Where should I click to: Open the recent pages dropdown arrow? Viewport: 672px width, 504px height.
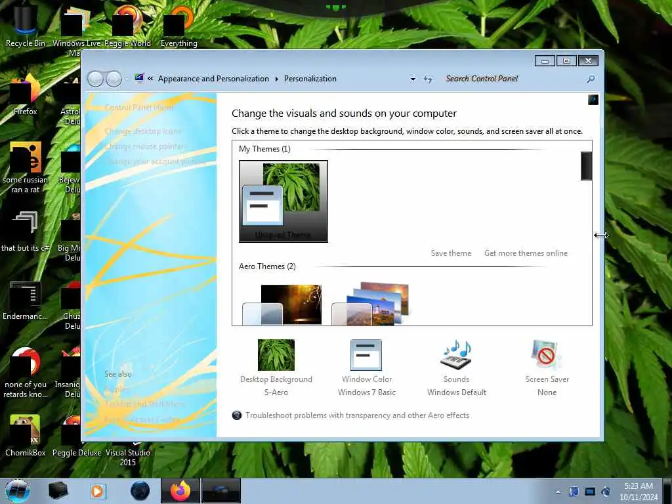click(127, 79)
